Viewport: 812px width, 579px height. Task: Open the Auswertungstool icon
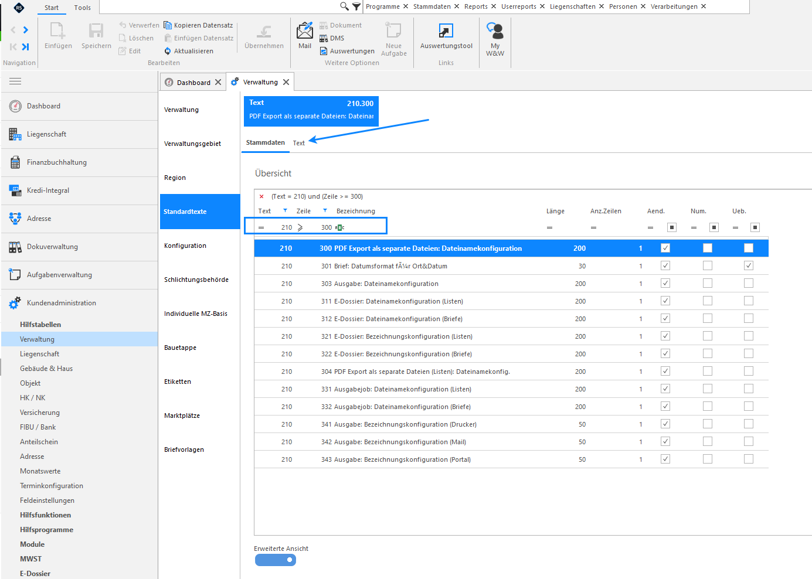point(446,30)
